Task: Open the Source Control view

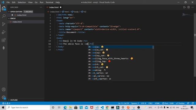Action: coord(4,24)
